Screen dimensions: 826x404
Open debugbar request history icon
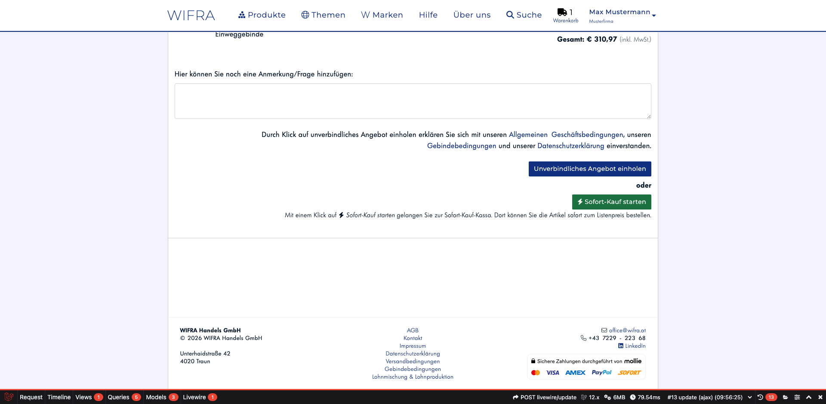pos(760,397)
